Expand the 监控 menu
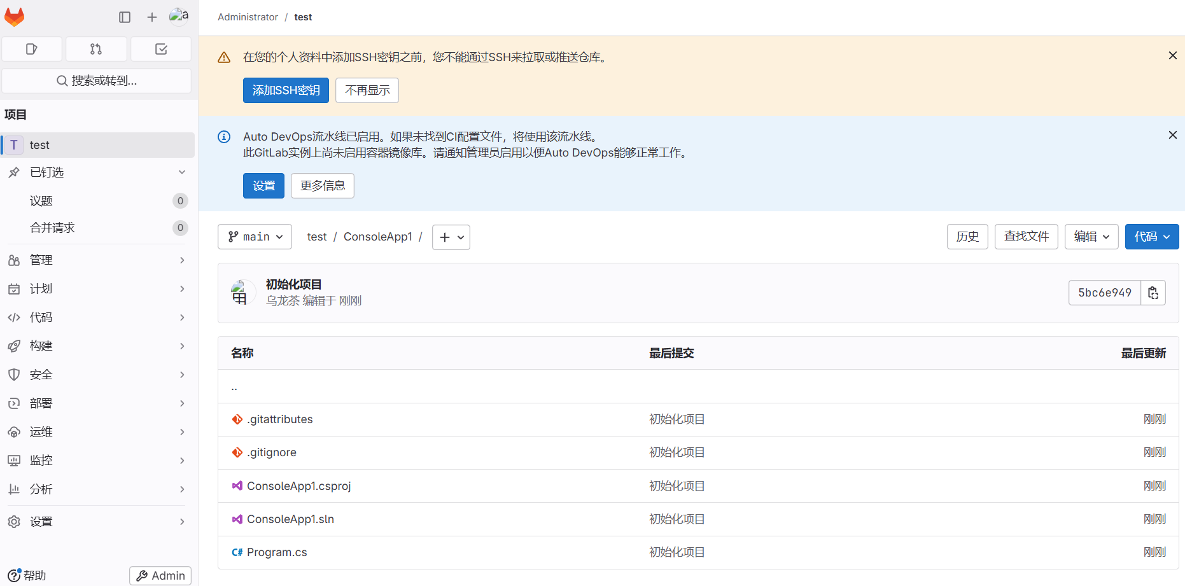 98,461
